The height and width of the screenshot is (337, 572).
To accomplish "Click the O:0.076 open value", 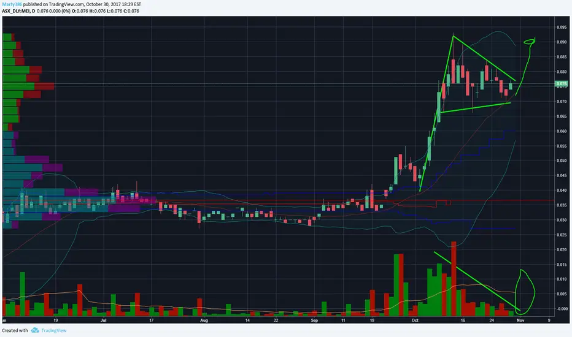I will click(x=80, y=11).
